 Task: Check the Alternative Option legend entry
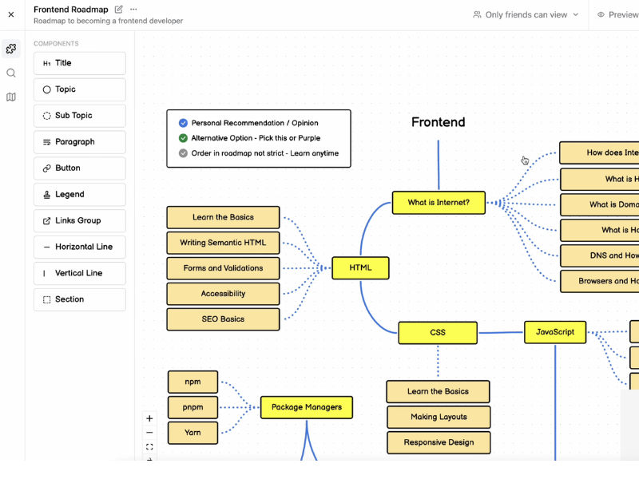coord(182,139)
